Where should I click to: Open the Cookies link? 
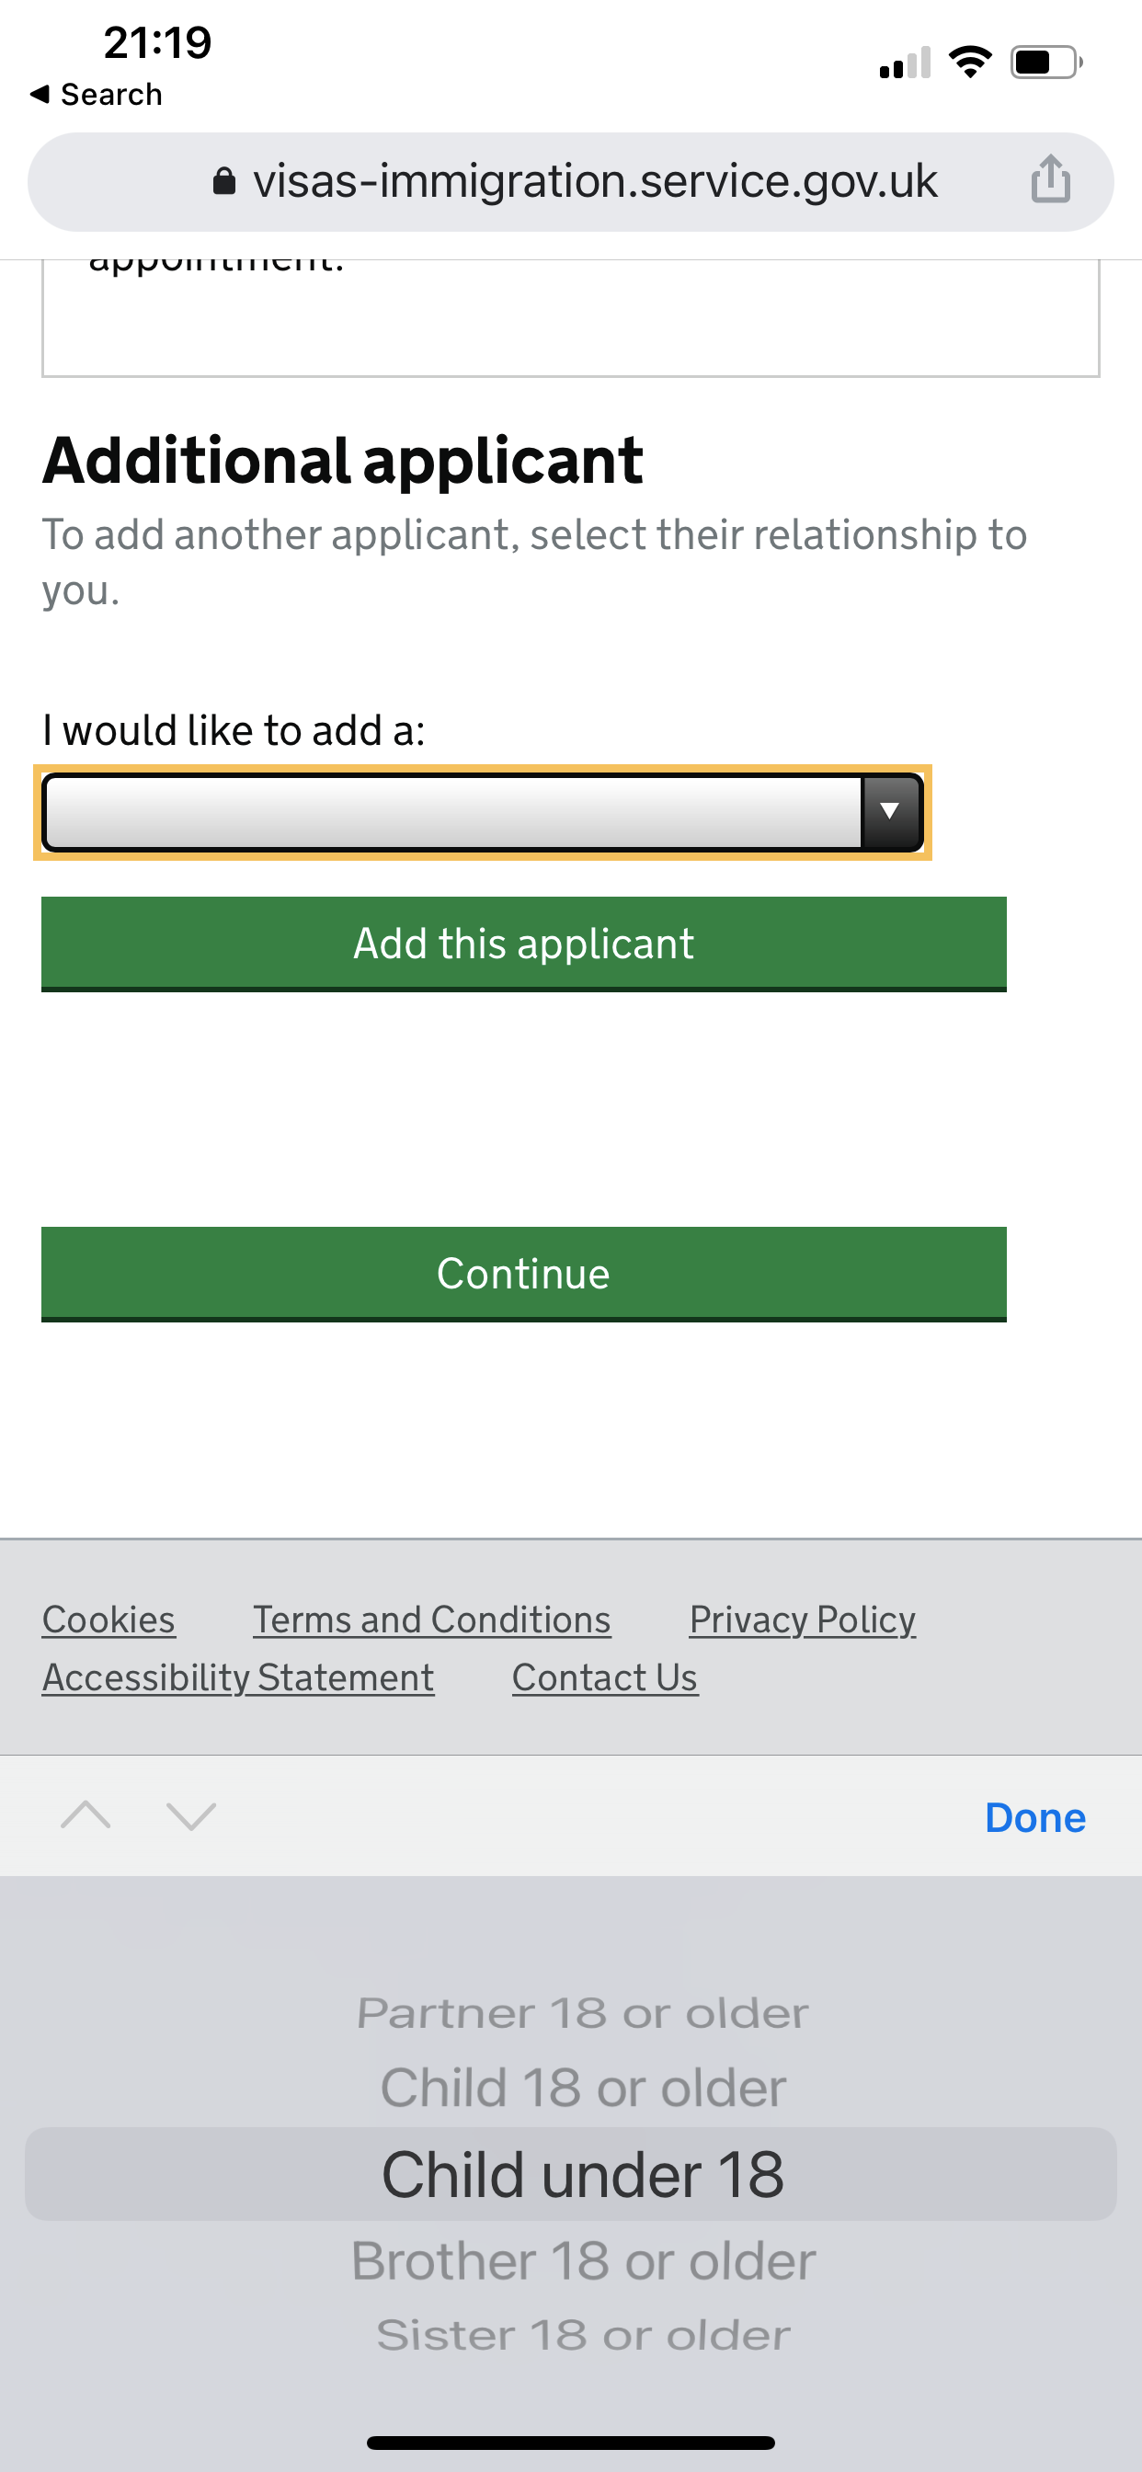coord(108,1619)
